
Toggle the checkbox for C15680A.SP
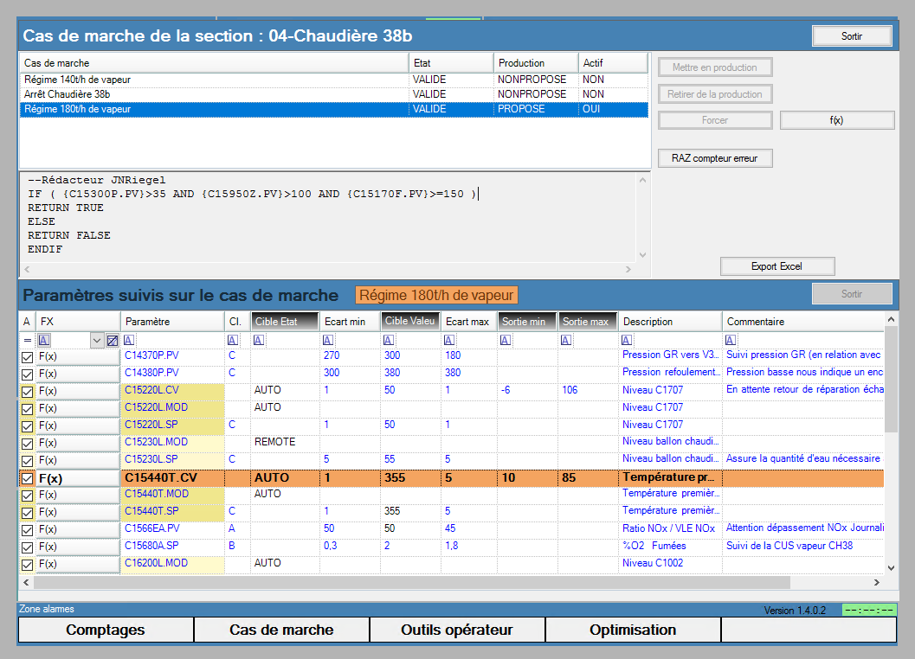(x=27, y=547)
